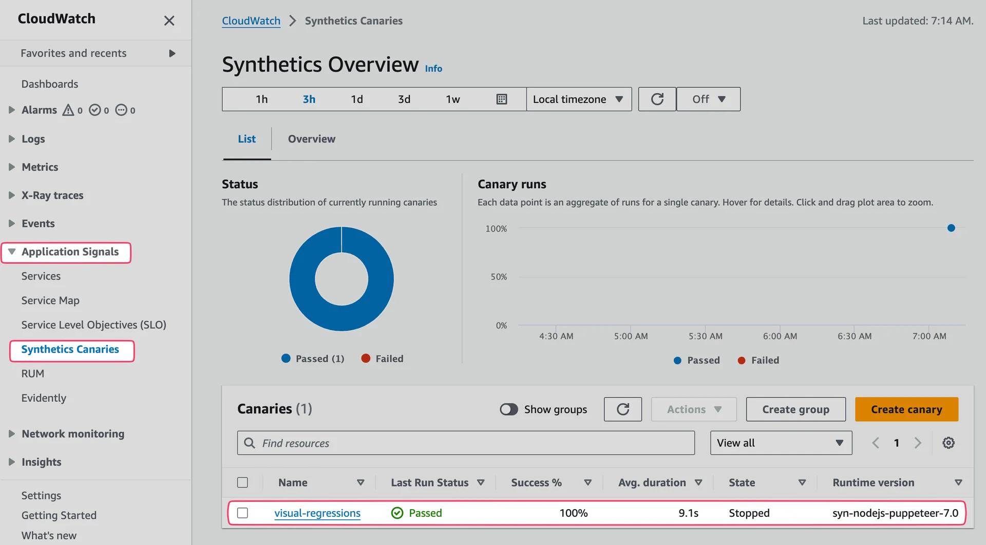Click the Create canary button

point(906,409)
